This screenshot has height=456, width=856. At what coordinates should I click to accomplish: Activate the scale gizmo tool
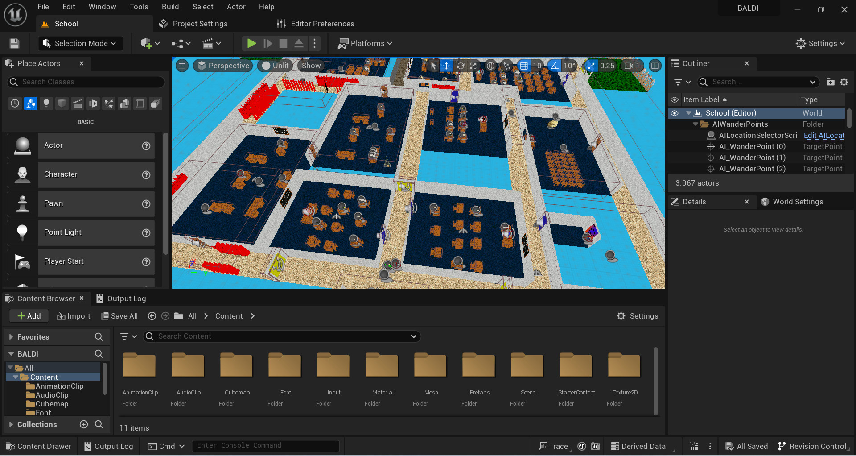click(x=473, y=66)
